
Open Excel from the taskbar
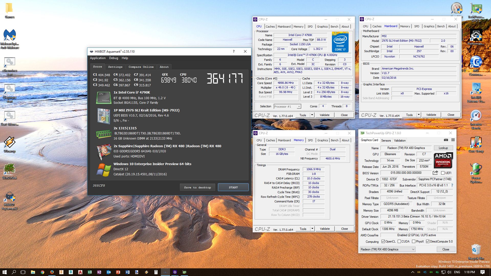click(90, 272)
